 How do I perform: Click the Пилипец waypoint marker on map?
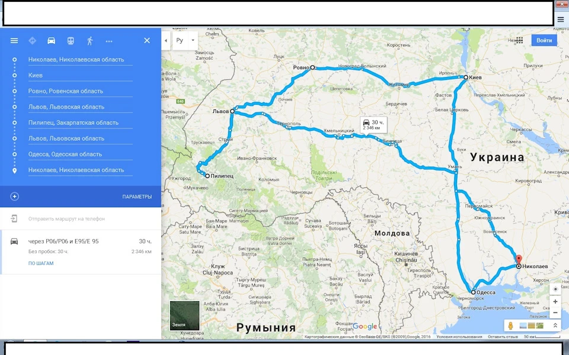tap(207, 176)
